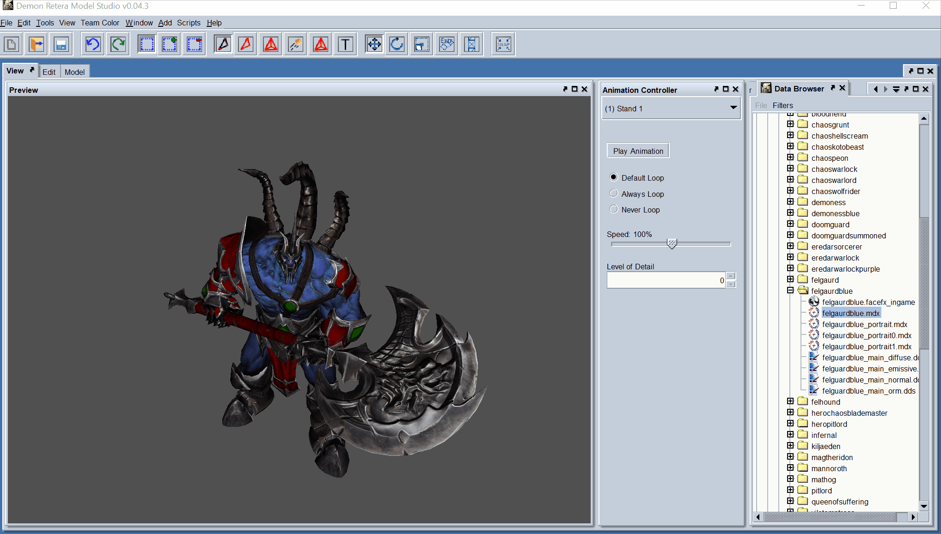Image resolution: width=941 pixels, height=534 pixels.
Task: Select the Never Loop radio option
Action: click(x=614, y=209)
